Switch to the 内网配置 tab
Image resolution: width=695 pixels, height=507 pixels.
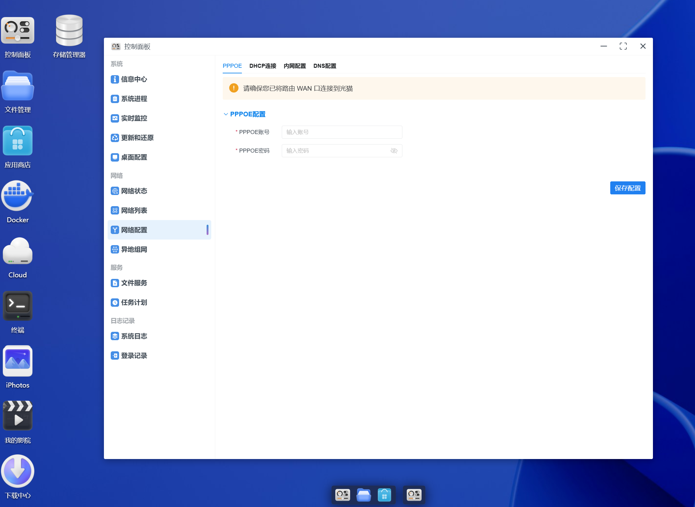click(x=295, y=66)
